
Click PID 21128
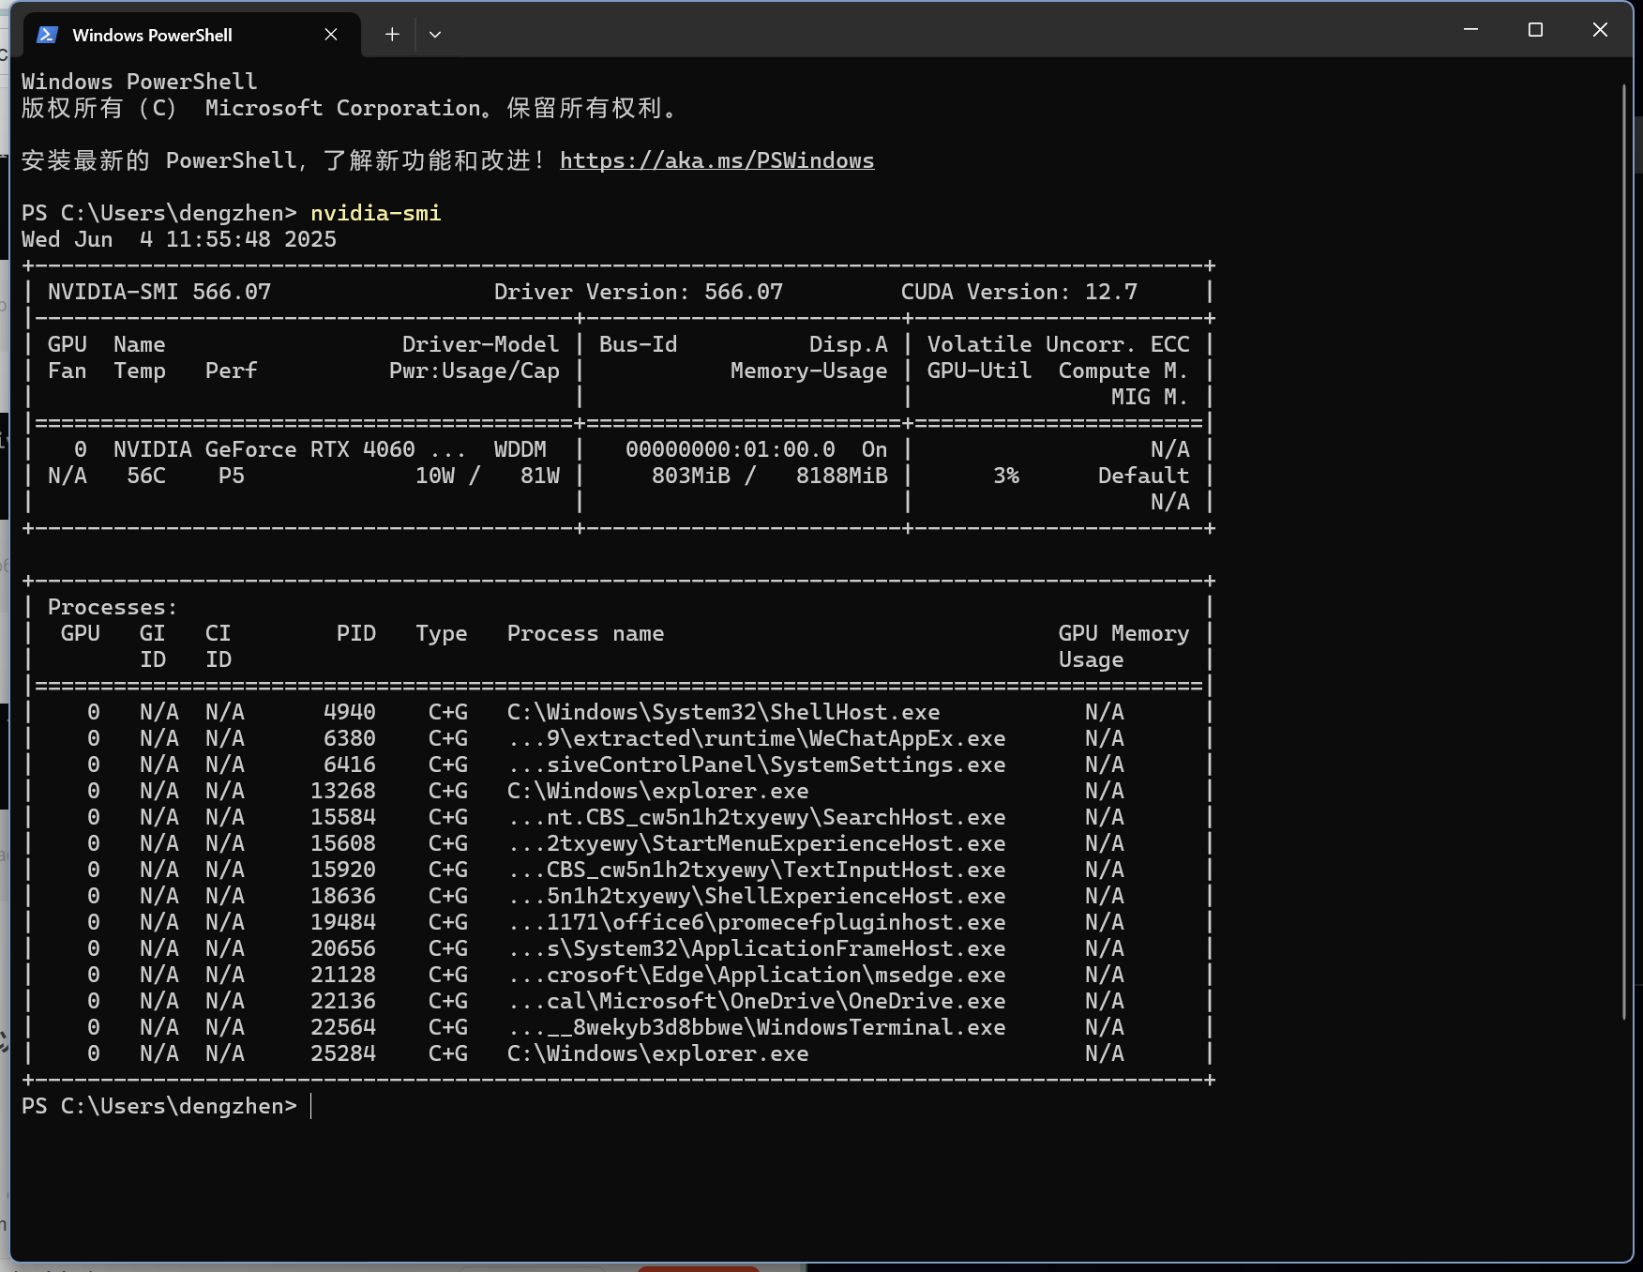tap(343, 975)
